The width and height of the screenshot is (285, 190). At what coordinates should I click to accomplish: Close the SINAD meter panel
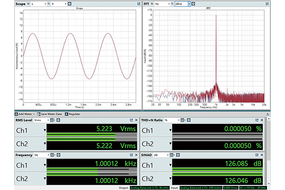point(262,155)
